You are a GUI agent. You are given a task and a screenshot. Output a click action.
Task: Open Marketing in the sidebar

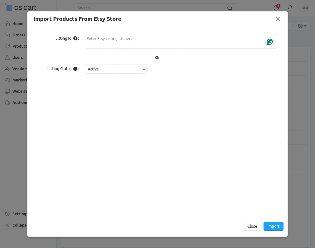[x=16, y=80]
